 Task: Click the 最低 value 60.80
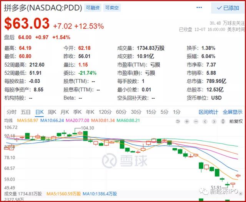pyautogui.click(x=25, y=56)
